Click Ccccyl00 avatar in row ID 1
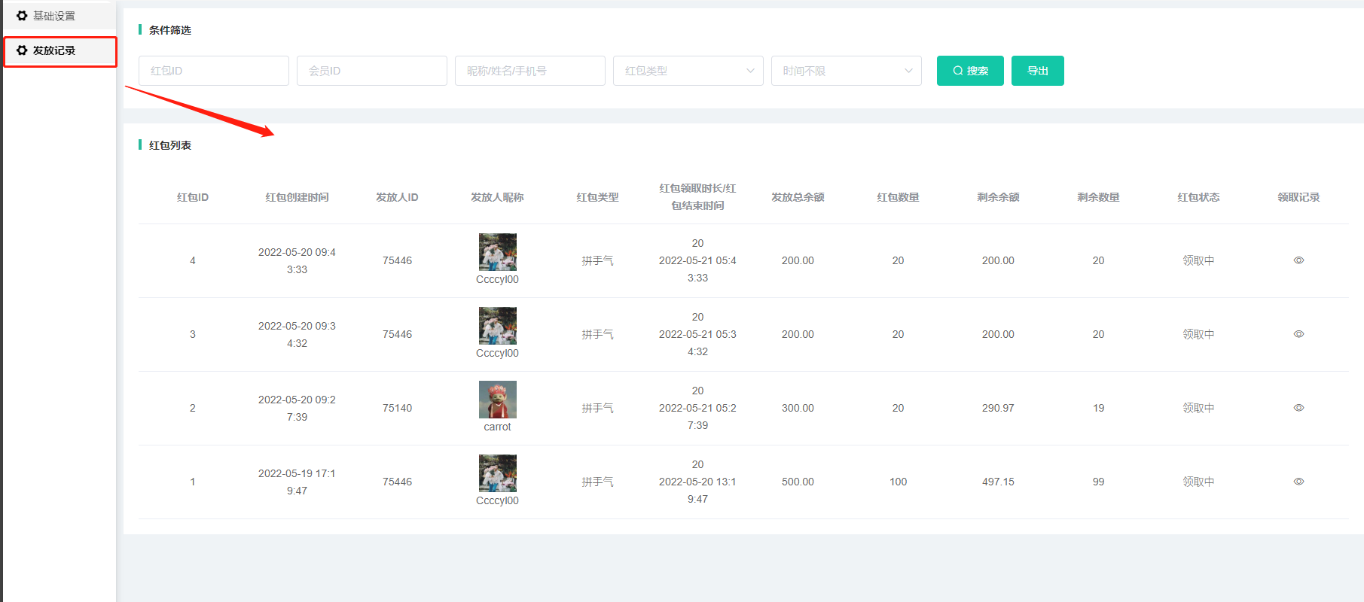Image resolution: width=1364 pixels, height=602 pixels. click(x=497, y=473)
